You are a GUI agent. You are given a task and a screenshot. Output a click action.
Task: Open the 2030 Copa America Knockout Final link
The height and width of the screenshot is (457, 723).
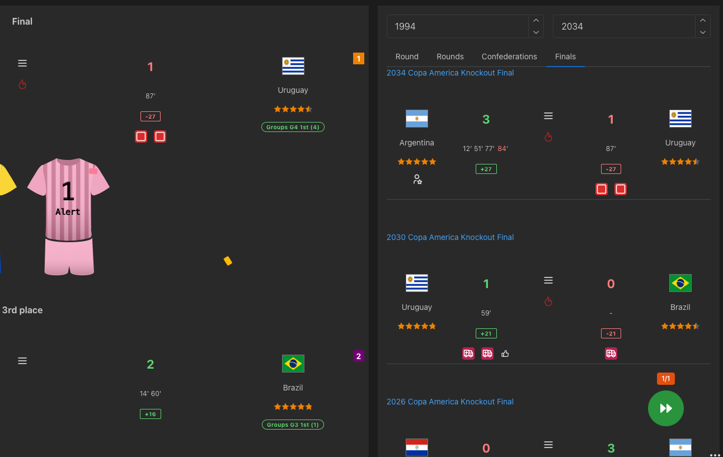point(450,237)
